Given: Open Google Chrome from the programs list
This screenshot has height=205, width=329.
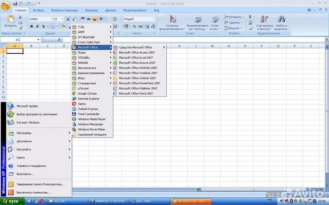Looking at the screenshot, I should click(x=87, y=93).
